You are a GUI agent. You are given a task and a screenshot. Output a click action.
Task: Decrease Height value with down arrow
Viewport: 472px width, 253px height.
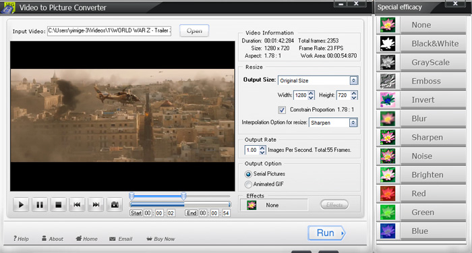point(354,98)
